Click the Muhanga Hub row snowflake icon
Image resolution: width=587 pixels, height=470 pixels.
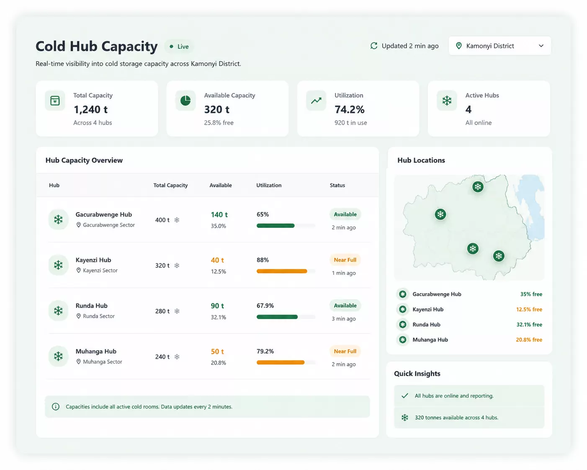pos(58,356)
